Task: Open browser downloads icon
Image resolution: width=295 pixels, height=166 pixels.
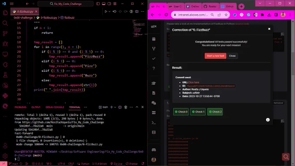Action: (269, 15)
